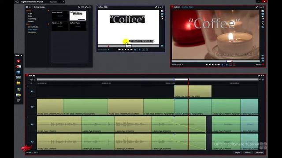This screenshot has height=158, width=282.
Task: Jump to end in the Edit #1 viewer
Action: click(219, 65)
